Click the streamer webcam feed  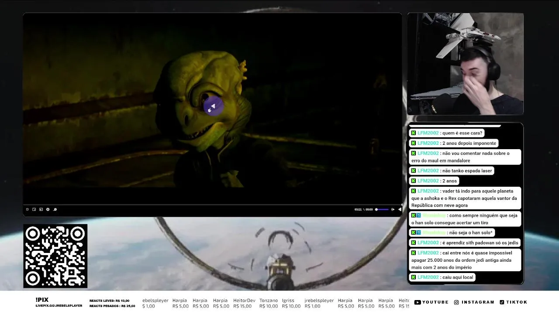click(466, 64)
